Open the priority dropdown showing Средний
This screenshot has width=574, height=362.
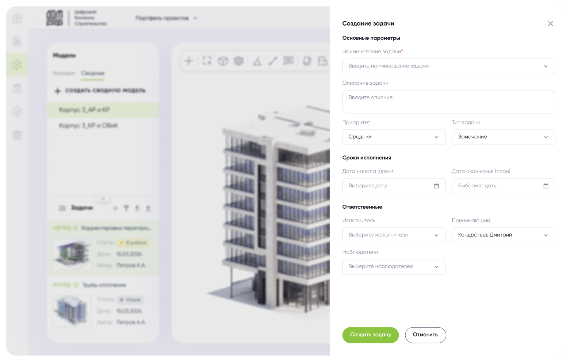(394, 137)
